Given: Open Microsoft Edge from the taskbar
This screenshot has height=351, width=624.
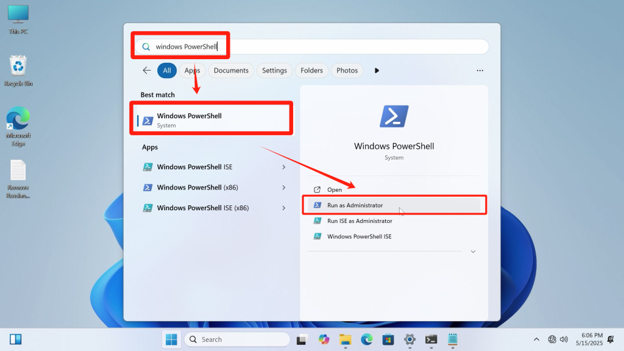Looking at the screenshot, I should [x=366, y=339].
